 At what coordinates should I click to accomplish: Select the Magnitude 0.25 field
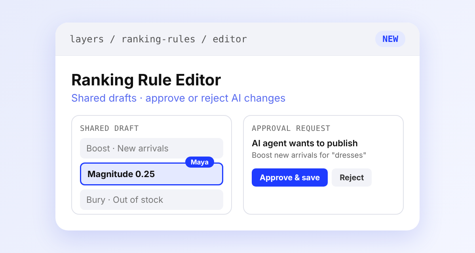click(x=152, y=174)
